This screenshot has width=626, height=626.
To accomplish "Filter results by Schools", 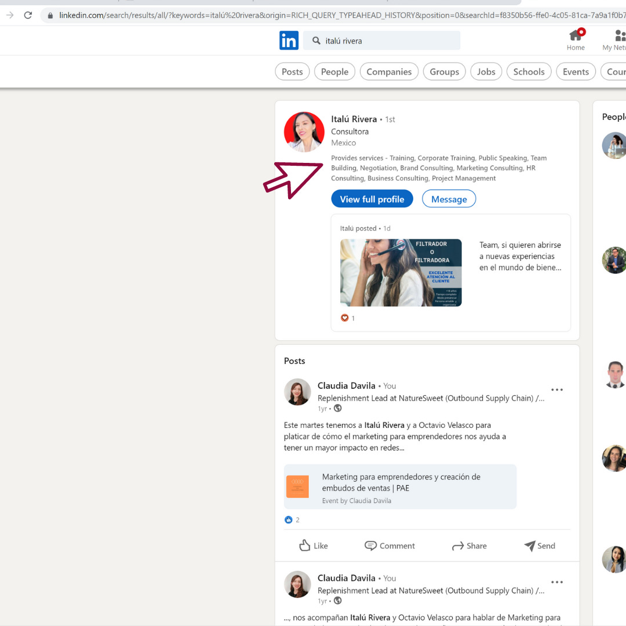I will point(529,72).
